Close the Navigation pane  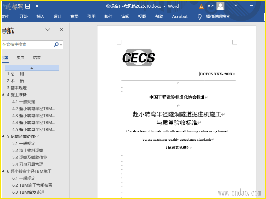click(x=62, y=30)
